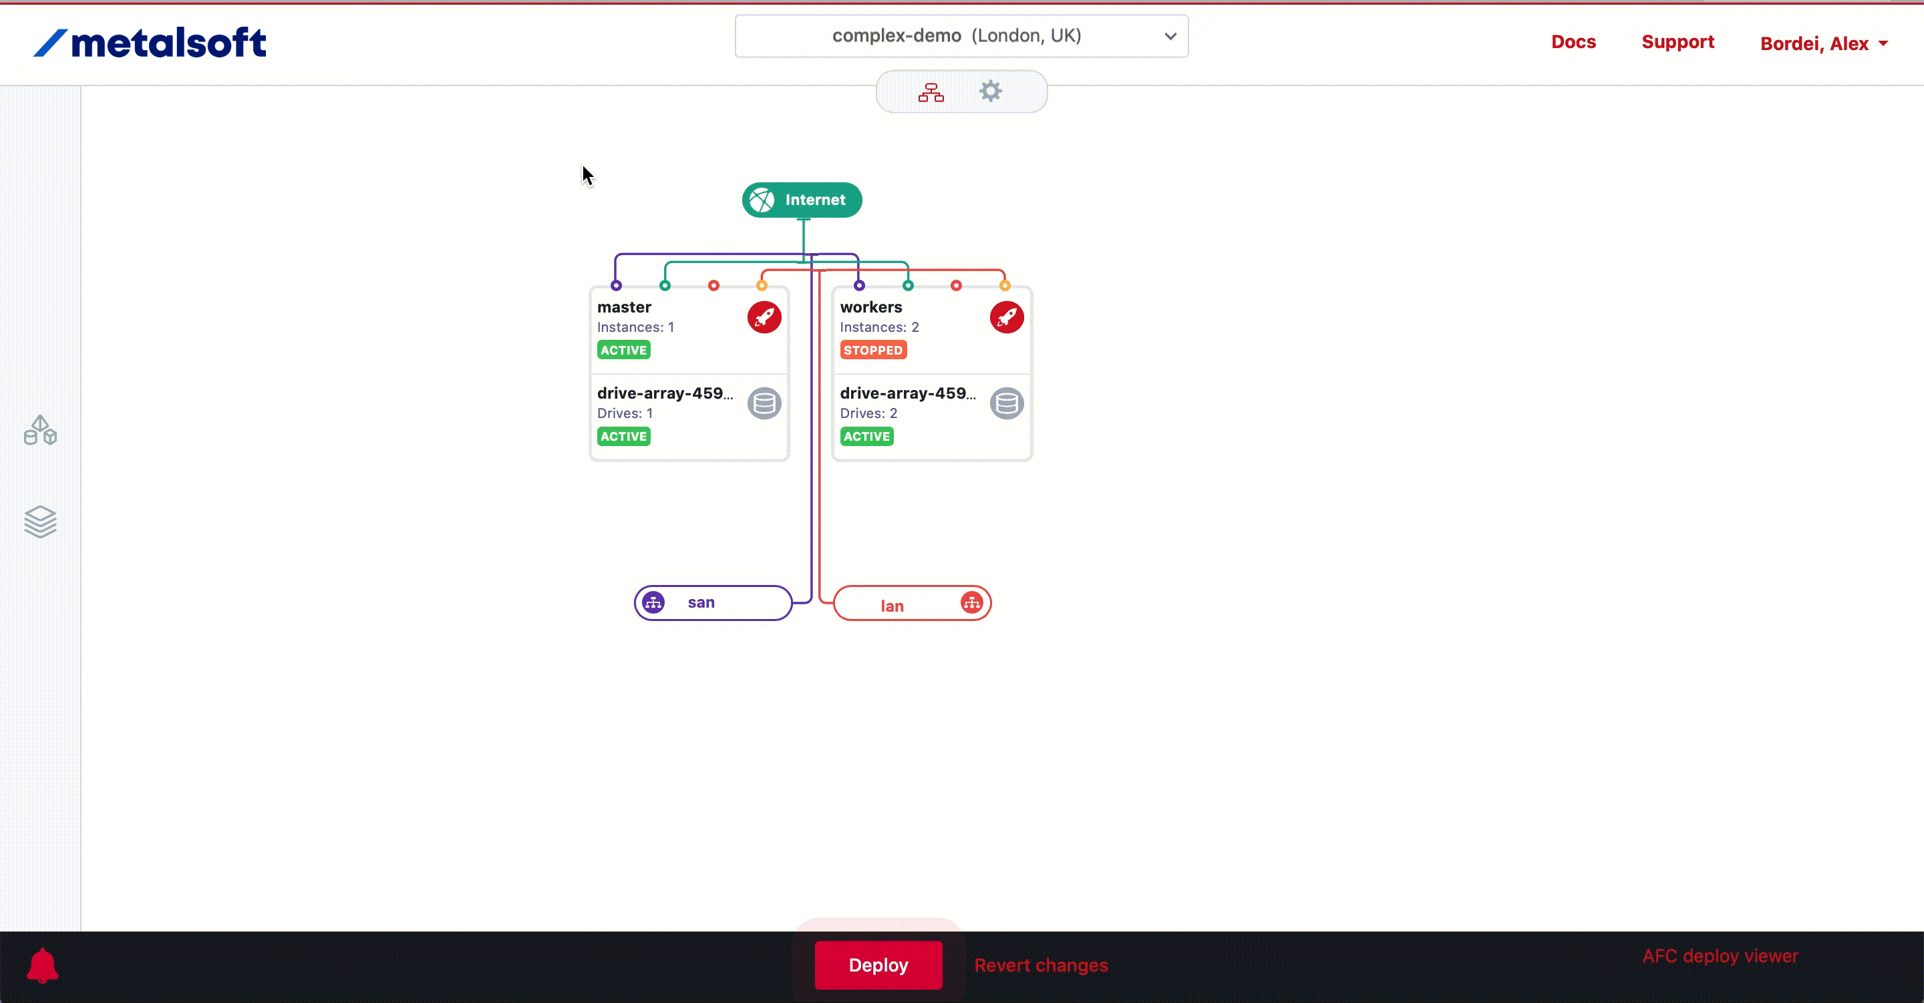Open the Docs menu item
The height and width of the screenshot is (1003, 1924).
point(1573,42)
